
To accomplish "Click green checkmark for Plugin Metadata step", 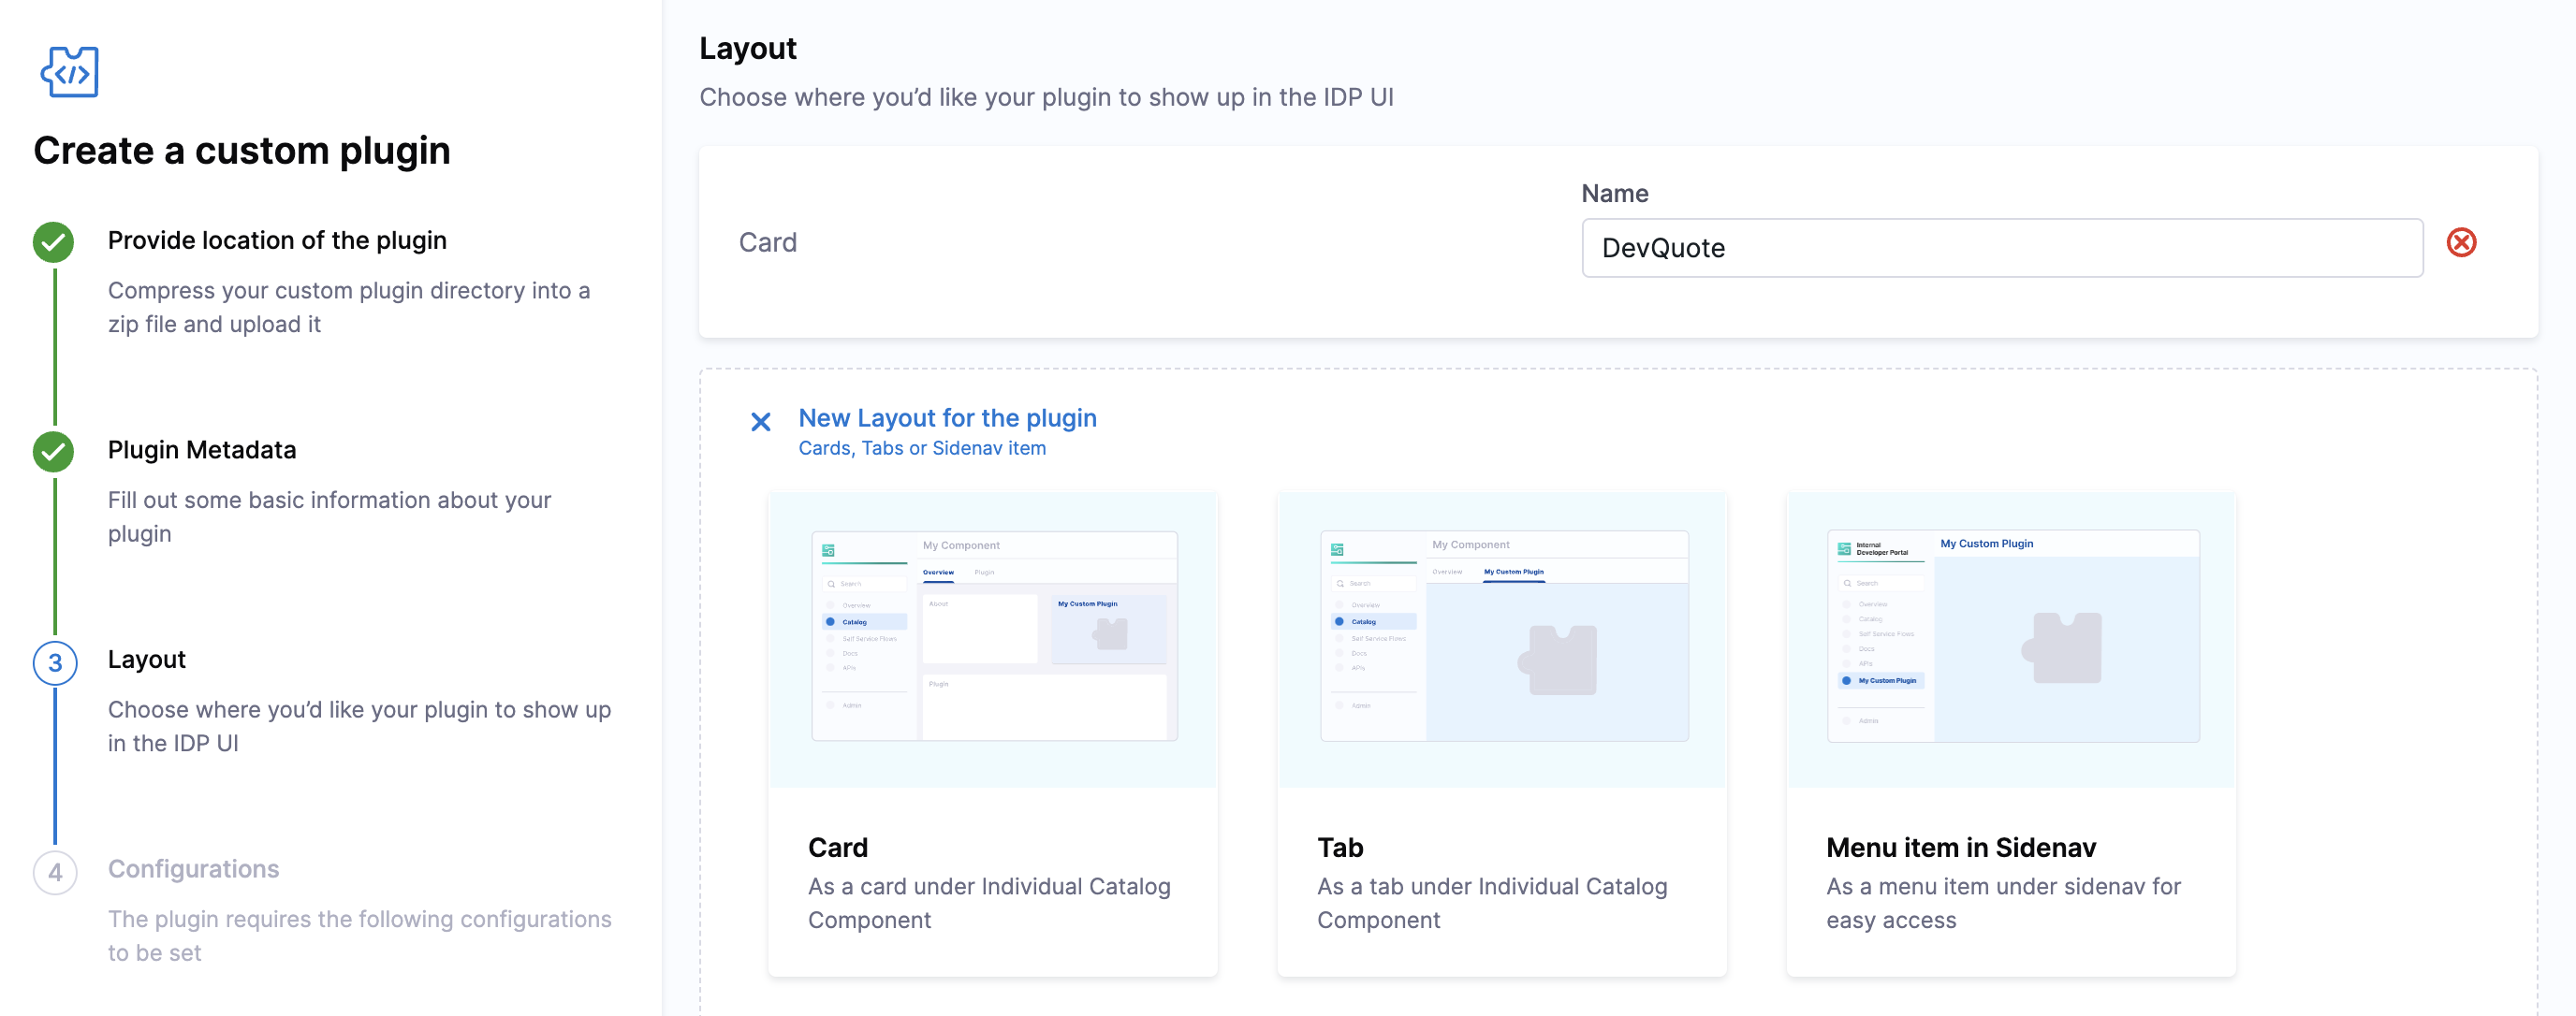I will [54, 452].
